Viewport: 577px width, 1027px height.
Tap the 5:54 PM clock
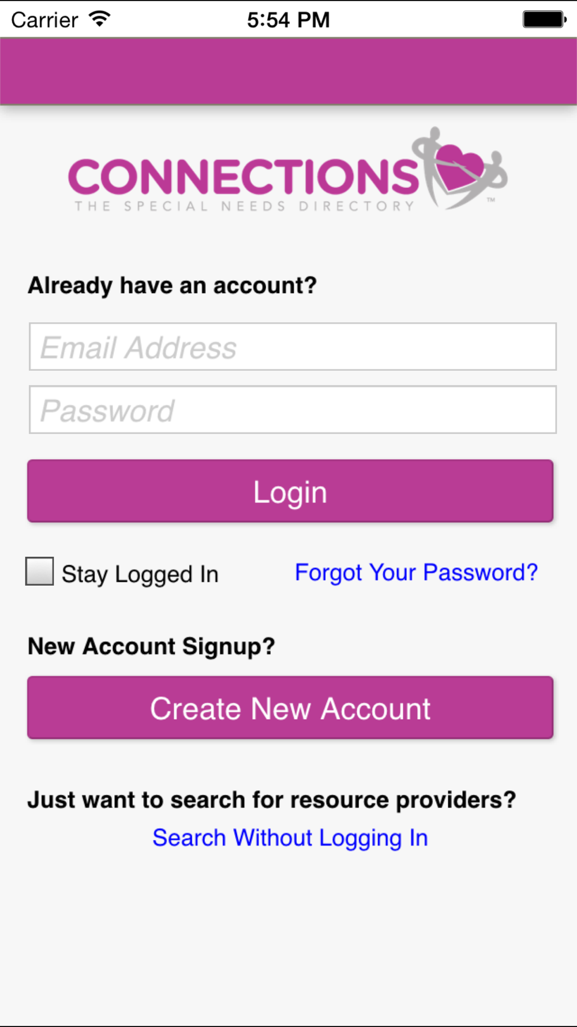click(288, 20)
